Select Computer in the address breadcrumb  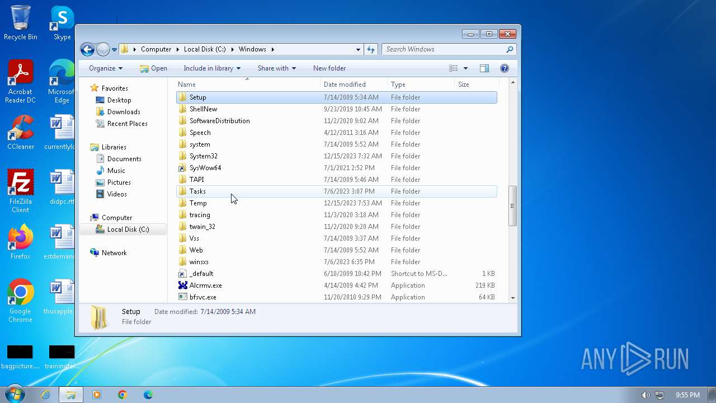coord(156,49)
